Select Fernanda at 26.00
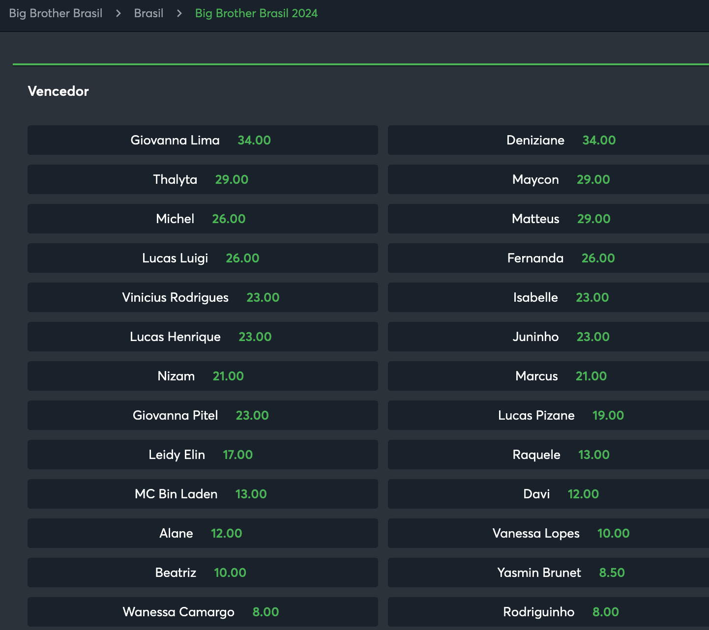Image resolution: width=709 pixels, height=630 pixels. [548, 258]
